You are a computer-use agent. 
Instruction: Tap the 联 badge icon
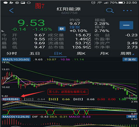tap(62, 29)
